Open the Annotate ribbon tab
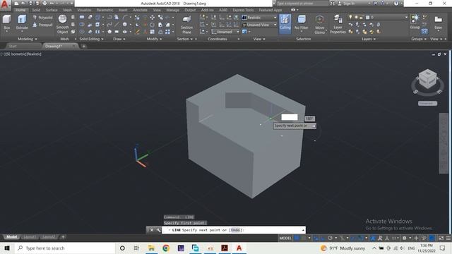The height and width of the screenshot is (254, 452). pos(140,10)
